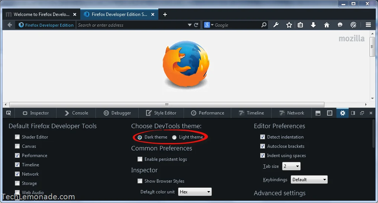378x203 pixels.
Task: Reload the current page
Action: tap(196, 25)
